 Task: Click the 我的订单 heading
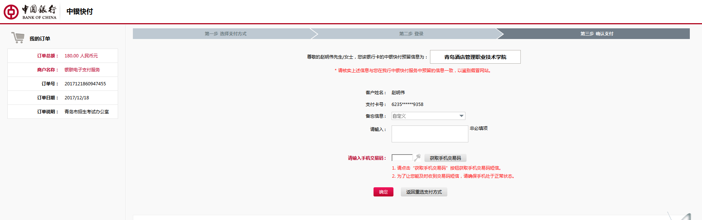(40, 39)
